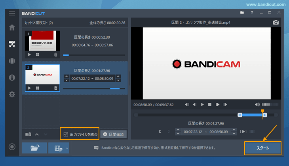Click segment 1 position bar
Screen dimensions: 289x166
point(94,55)
